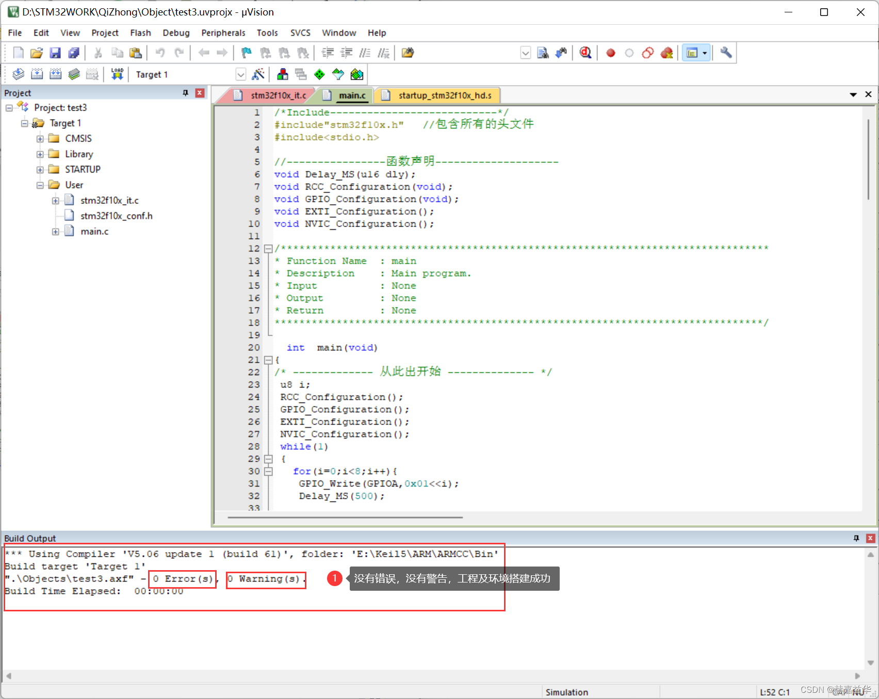
Task: Open the File menu
Action: pos(15,32)
